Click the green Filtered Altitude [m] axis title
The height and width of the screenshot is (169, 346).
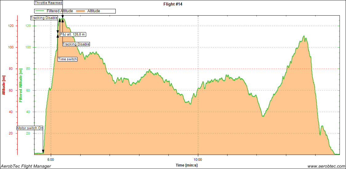coord(21,85)
